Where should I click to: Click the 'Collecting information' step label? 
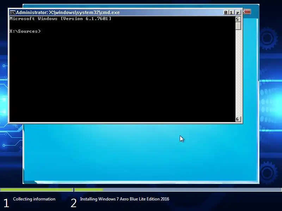tap(34, 199)
